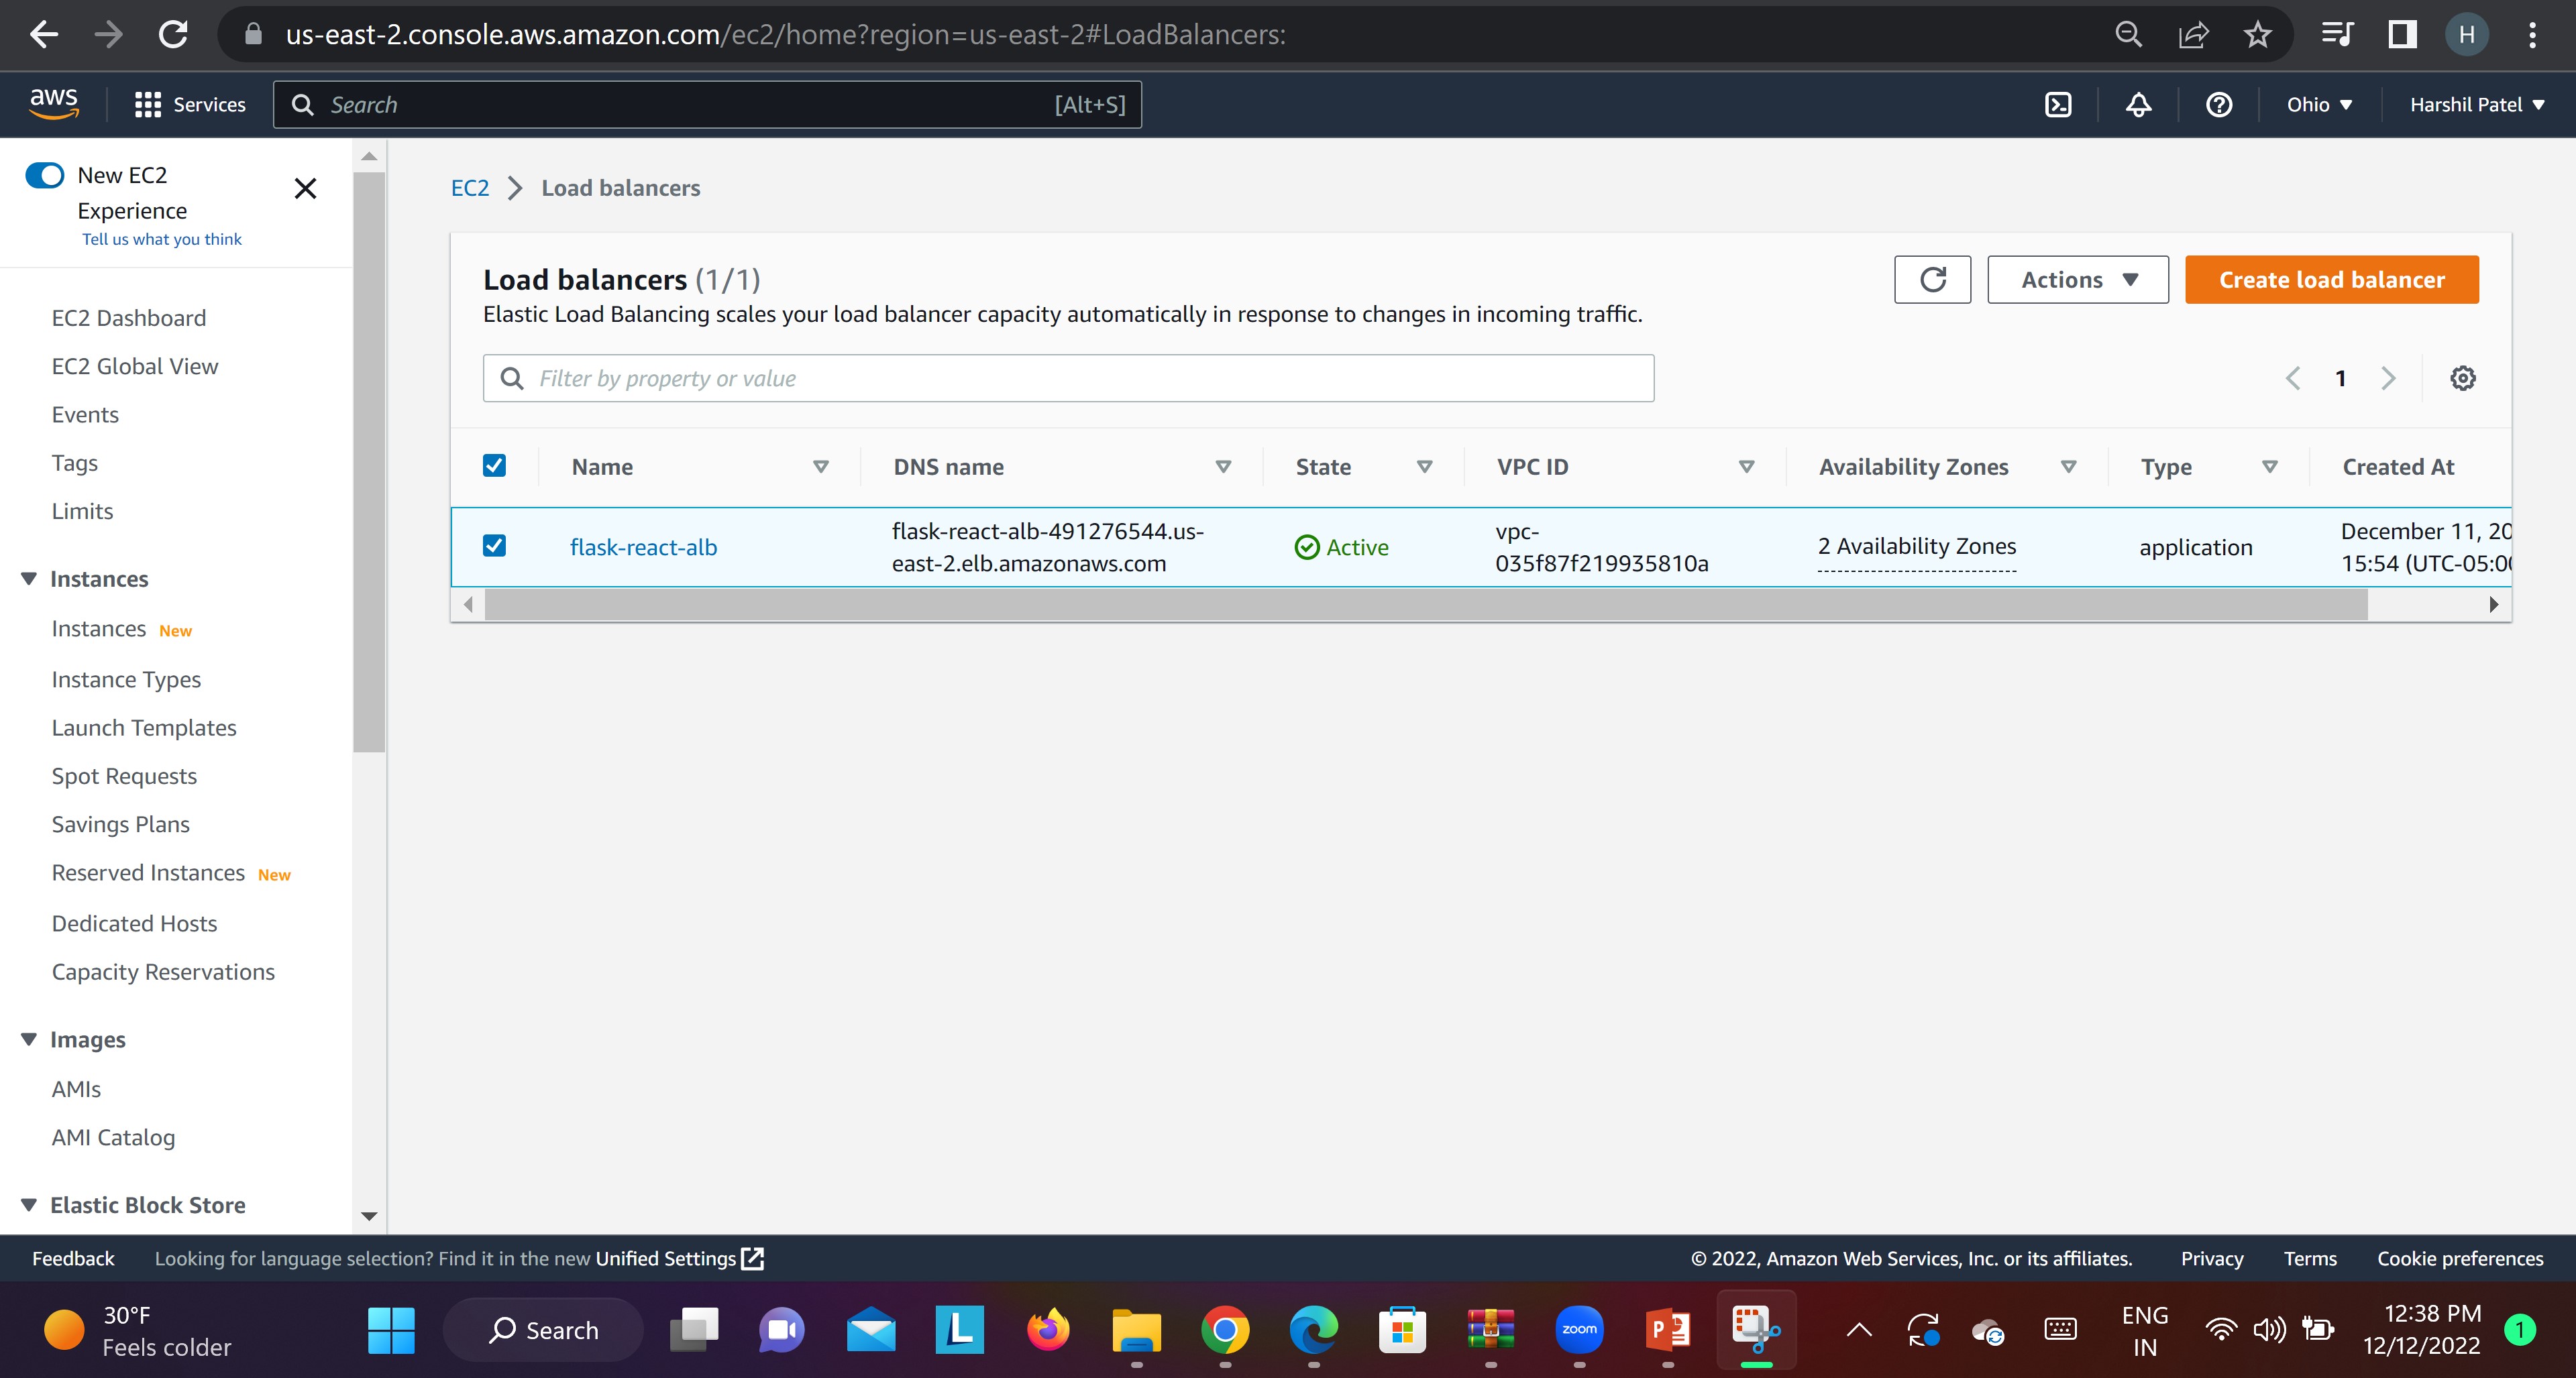Open the Actions dropdown
The image size is (2576, 1378).
(2077, 280)
